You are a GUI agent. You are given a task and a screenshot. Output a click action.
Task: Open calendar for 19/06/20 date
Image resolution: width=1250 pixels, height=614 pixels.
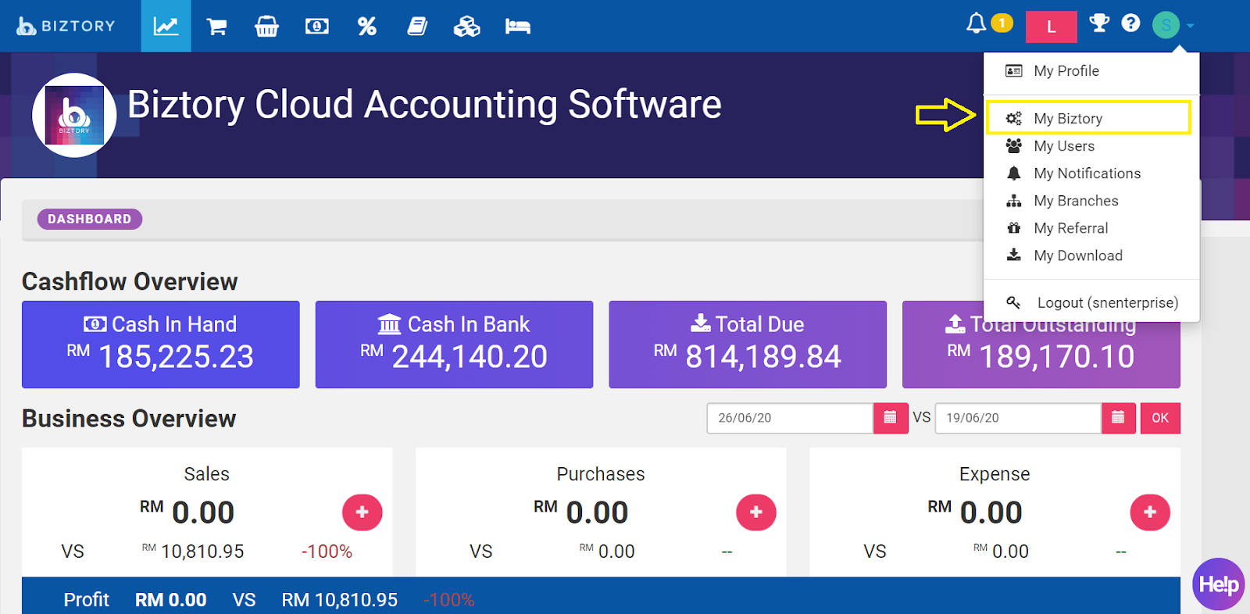[x=1119, y=418]
